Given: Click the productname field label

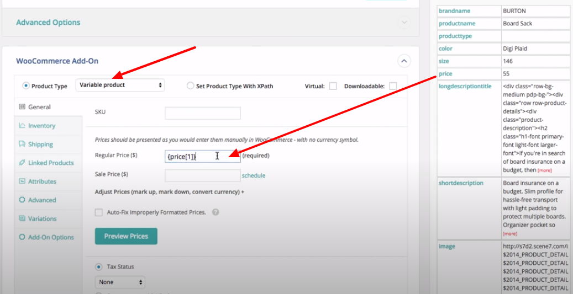Looking at the screenshot, I should pos(457,23).
